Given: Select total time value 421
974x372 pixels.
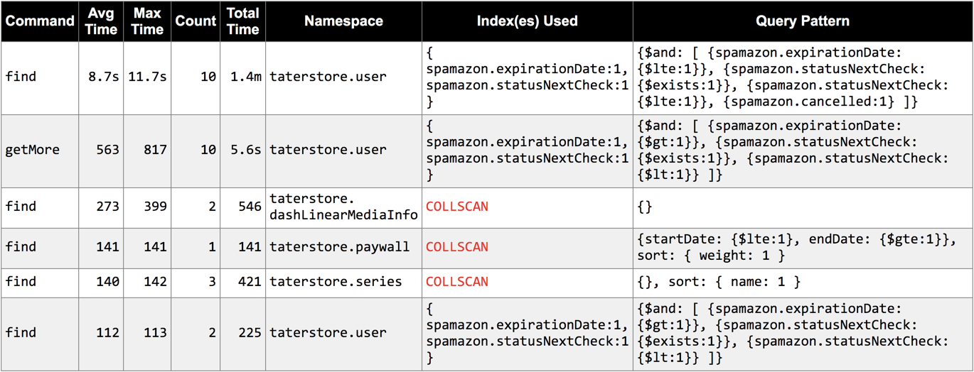Looking at the screenshot, I should (249, 283).
